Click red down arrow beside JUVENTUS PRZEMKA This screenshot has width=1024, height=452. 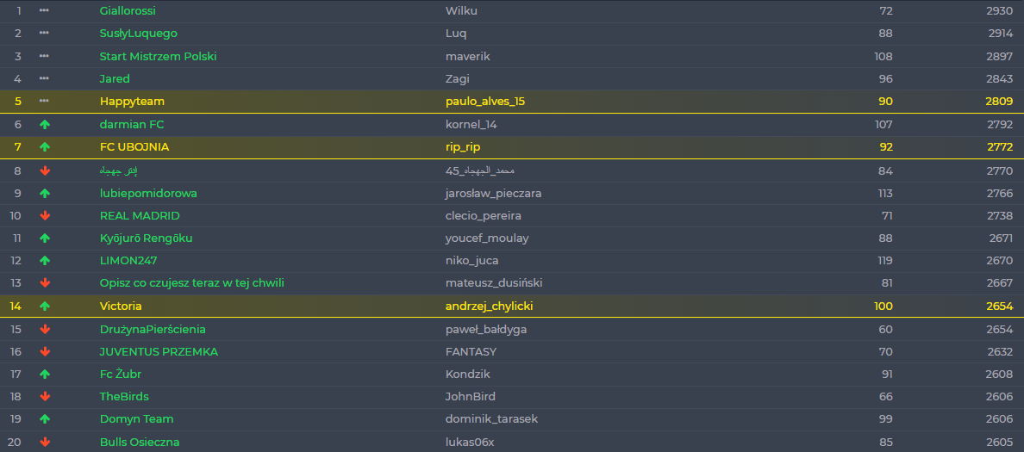45,352
